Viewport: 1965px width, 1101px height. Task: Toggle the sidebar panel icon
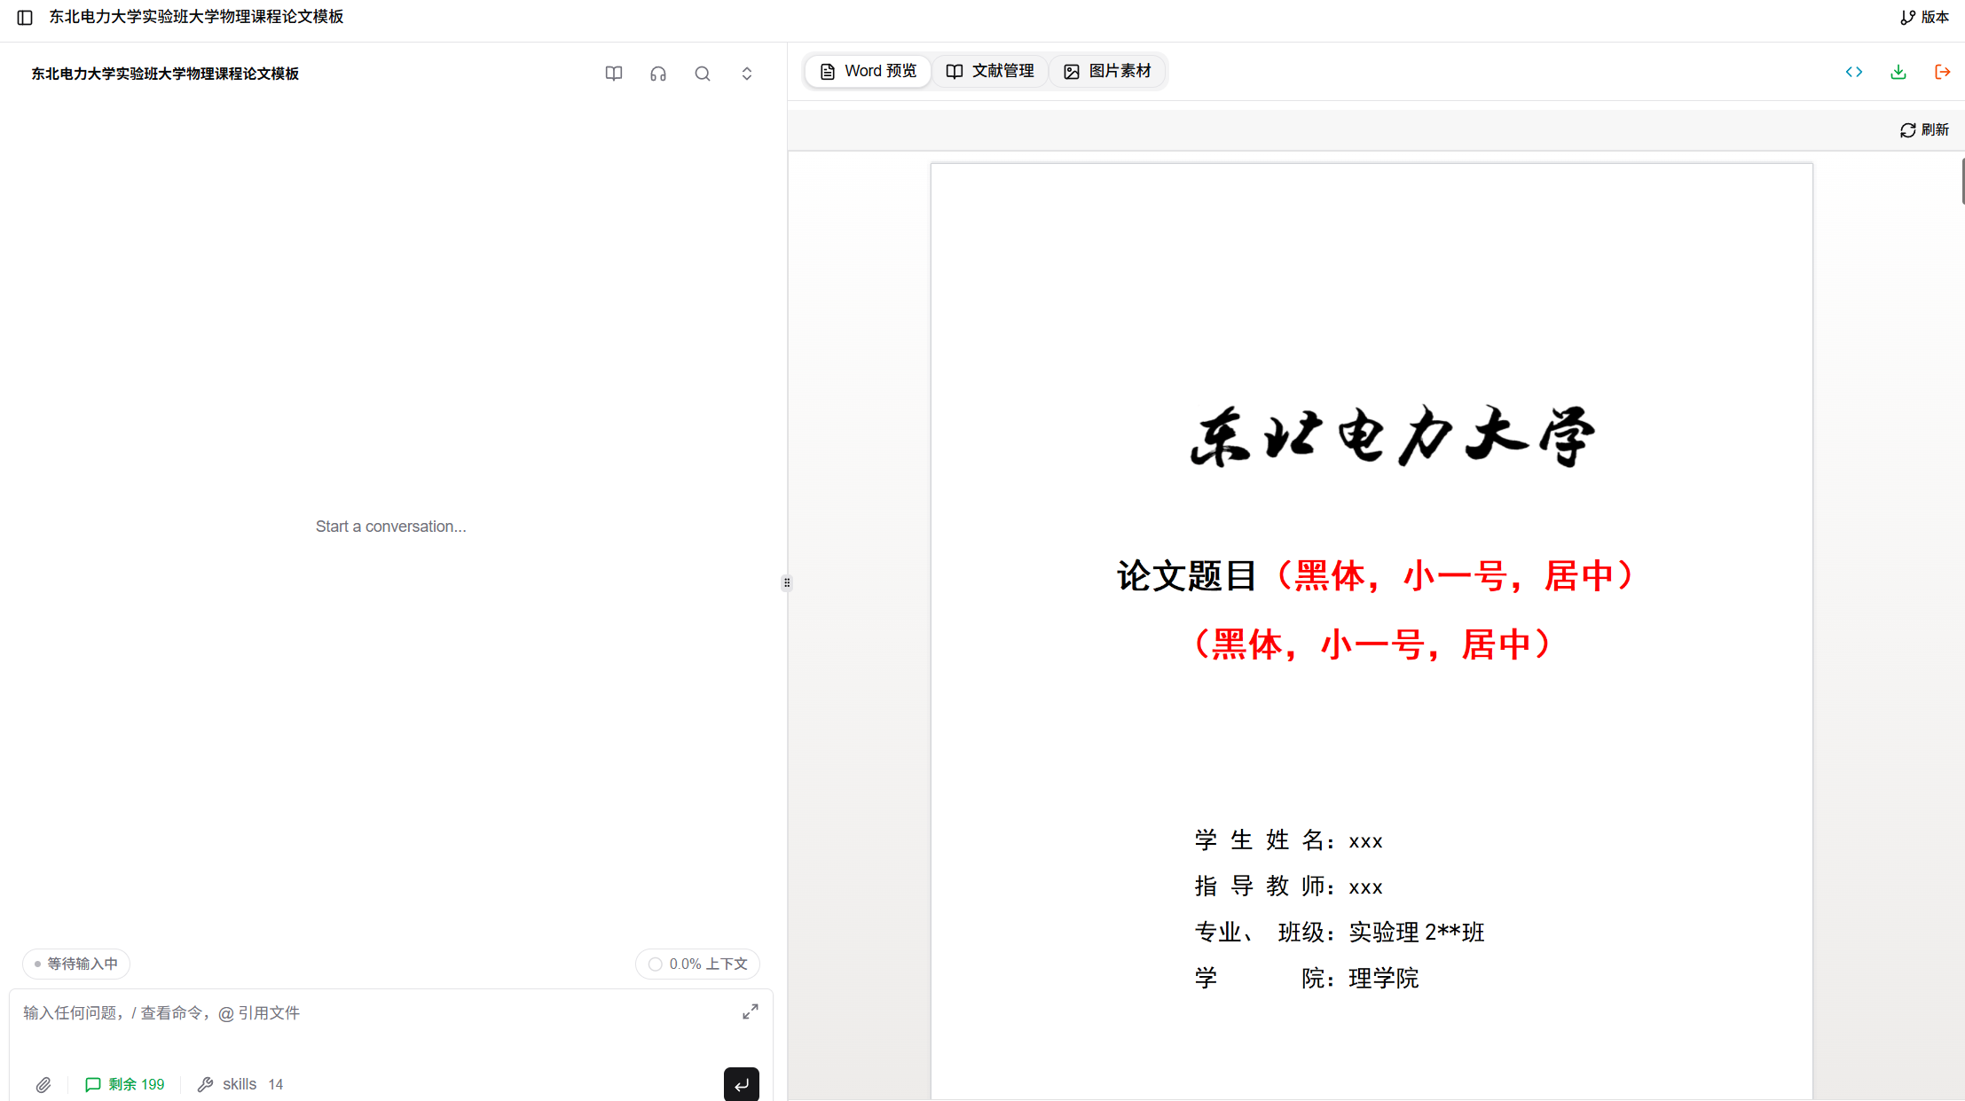(x=25, y=18)
